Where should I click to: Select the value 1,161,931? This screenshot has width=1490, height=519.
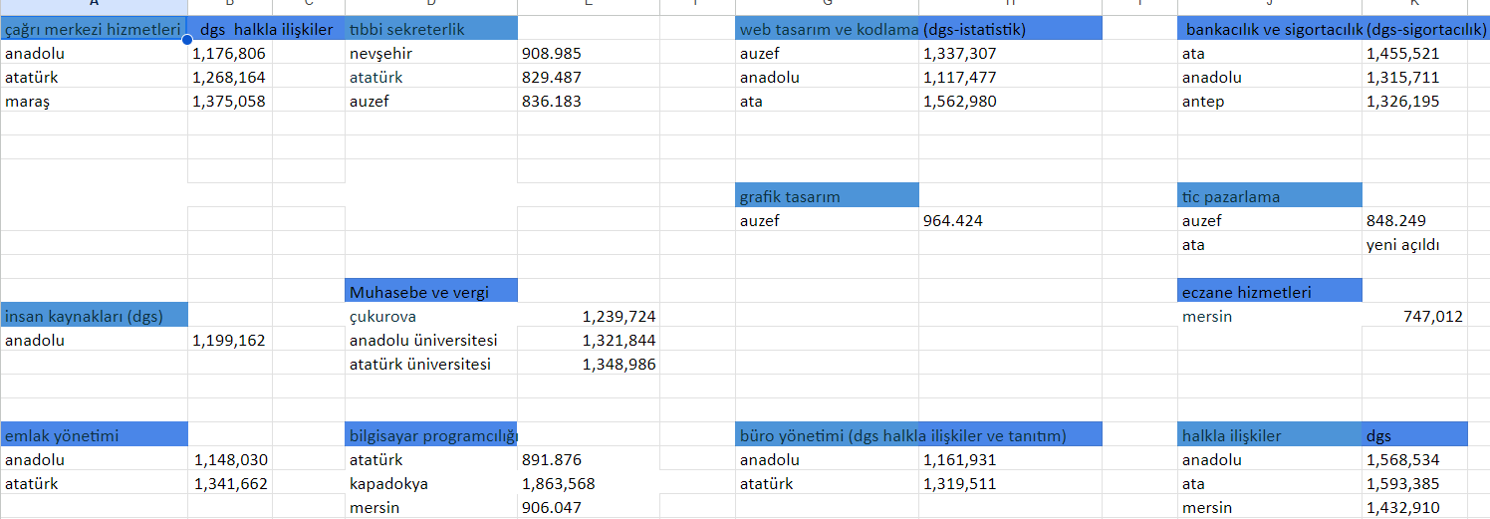click(x=1010, y=459)
